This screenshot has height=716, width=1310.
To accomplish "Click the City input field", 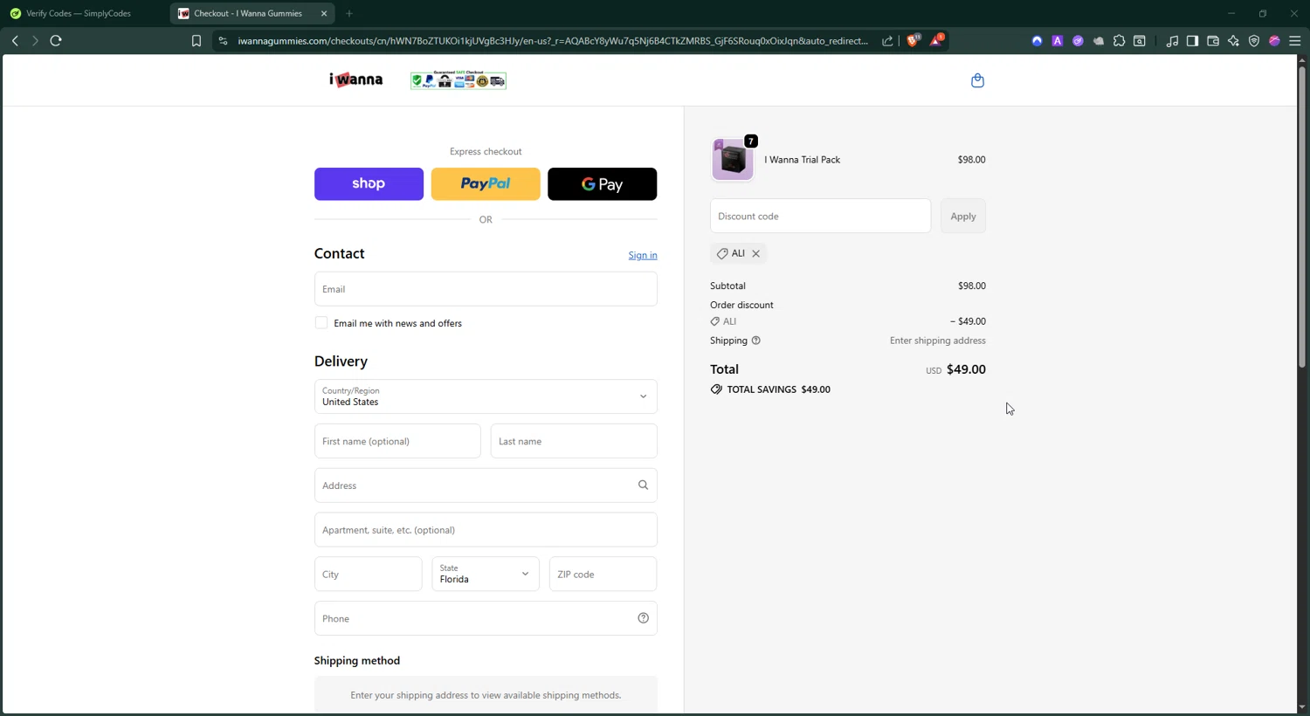I will [369, 574].
